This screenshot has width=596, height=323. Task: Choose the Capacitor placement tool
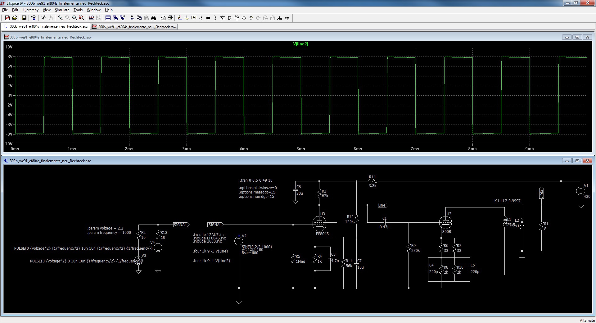pyautogui.click(x=208, y=18)
